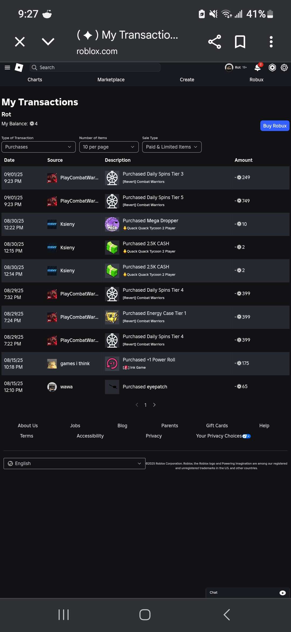The height and width of the screenshot is (632, 291).
Task: Open the notifications bell
Action: pyautogui.click(x=258, y=68)
